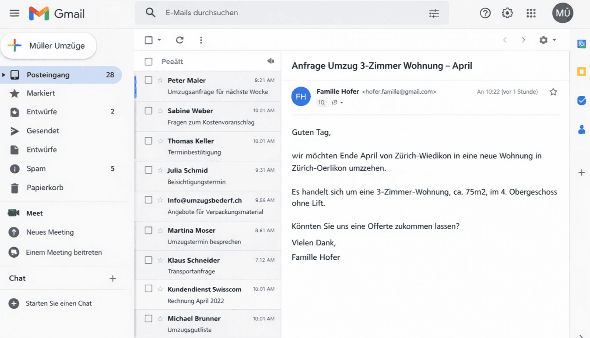This screenshot has height=338, width=590.
Task: Expand the Posteingang folder chevron
Action: [4, 75]
